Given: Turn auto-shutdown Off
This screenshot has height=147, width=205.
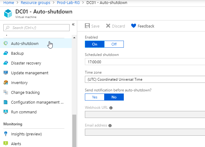Looking at the screenshot, I should (x=114, y=44).
